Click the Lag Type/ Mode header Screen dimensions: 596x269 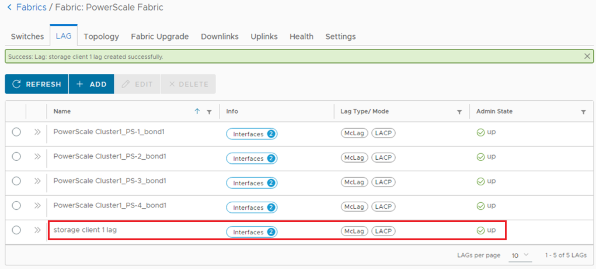[x=364, y=111]
